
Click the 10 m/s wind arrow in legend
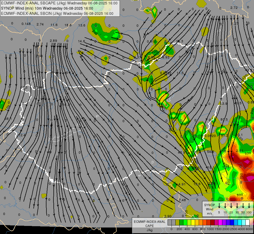225,206
